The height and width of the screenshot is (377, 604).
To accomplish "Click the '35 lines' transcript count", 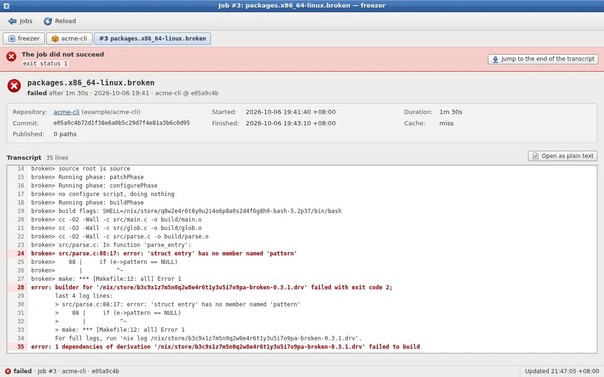I will (57, 158).
